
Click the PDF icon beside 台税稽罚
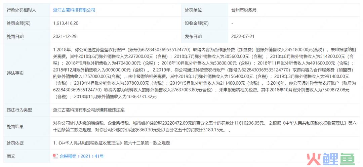click(x=55, y=156)
